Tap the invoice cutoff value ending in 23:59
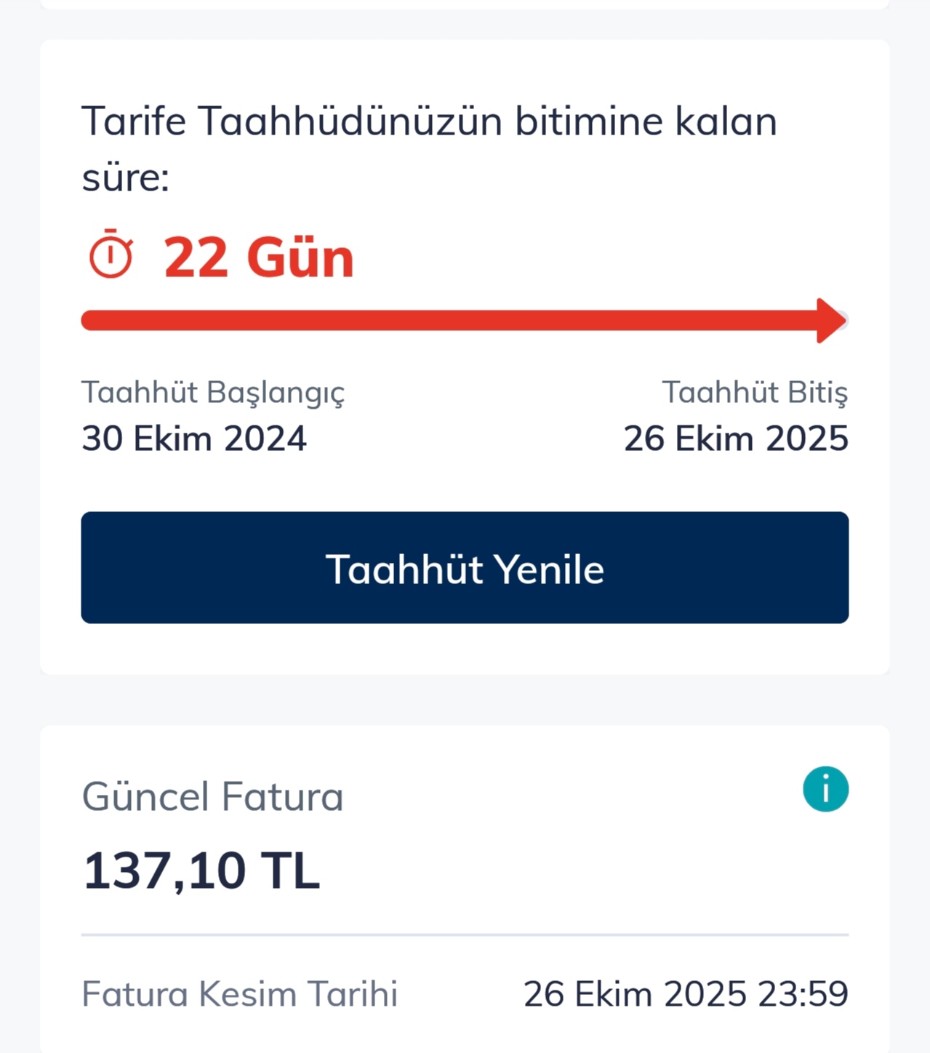This screenshot has height=1053, width=930. 686,994
